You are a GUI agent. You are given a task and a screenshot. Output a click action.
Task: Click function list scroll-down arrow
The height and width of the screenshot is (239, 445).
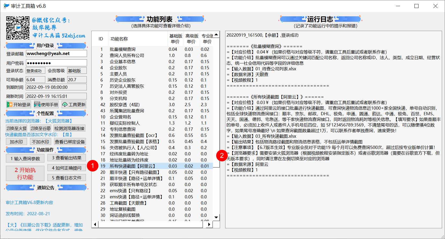coord(216,217)
